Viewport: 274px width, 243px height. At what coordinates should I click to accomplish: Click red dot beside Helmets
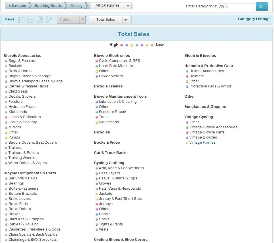point(187,76)
